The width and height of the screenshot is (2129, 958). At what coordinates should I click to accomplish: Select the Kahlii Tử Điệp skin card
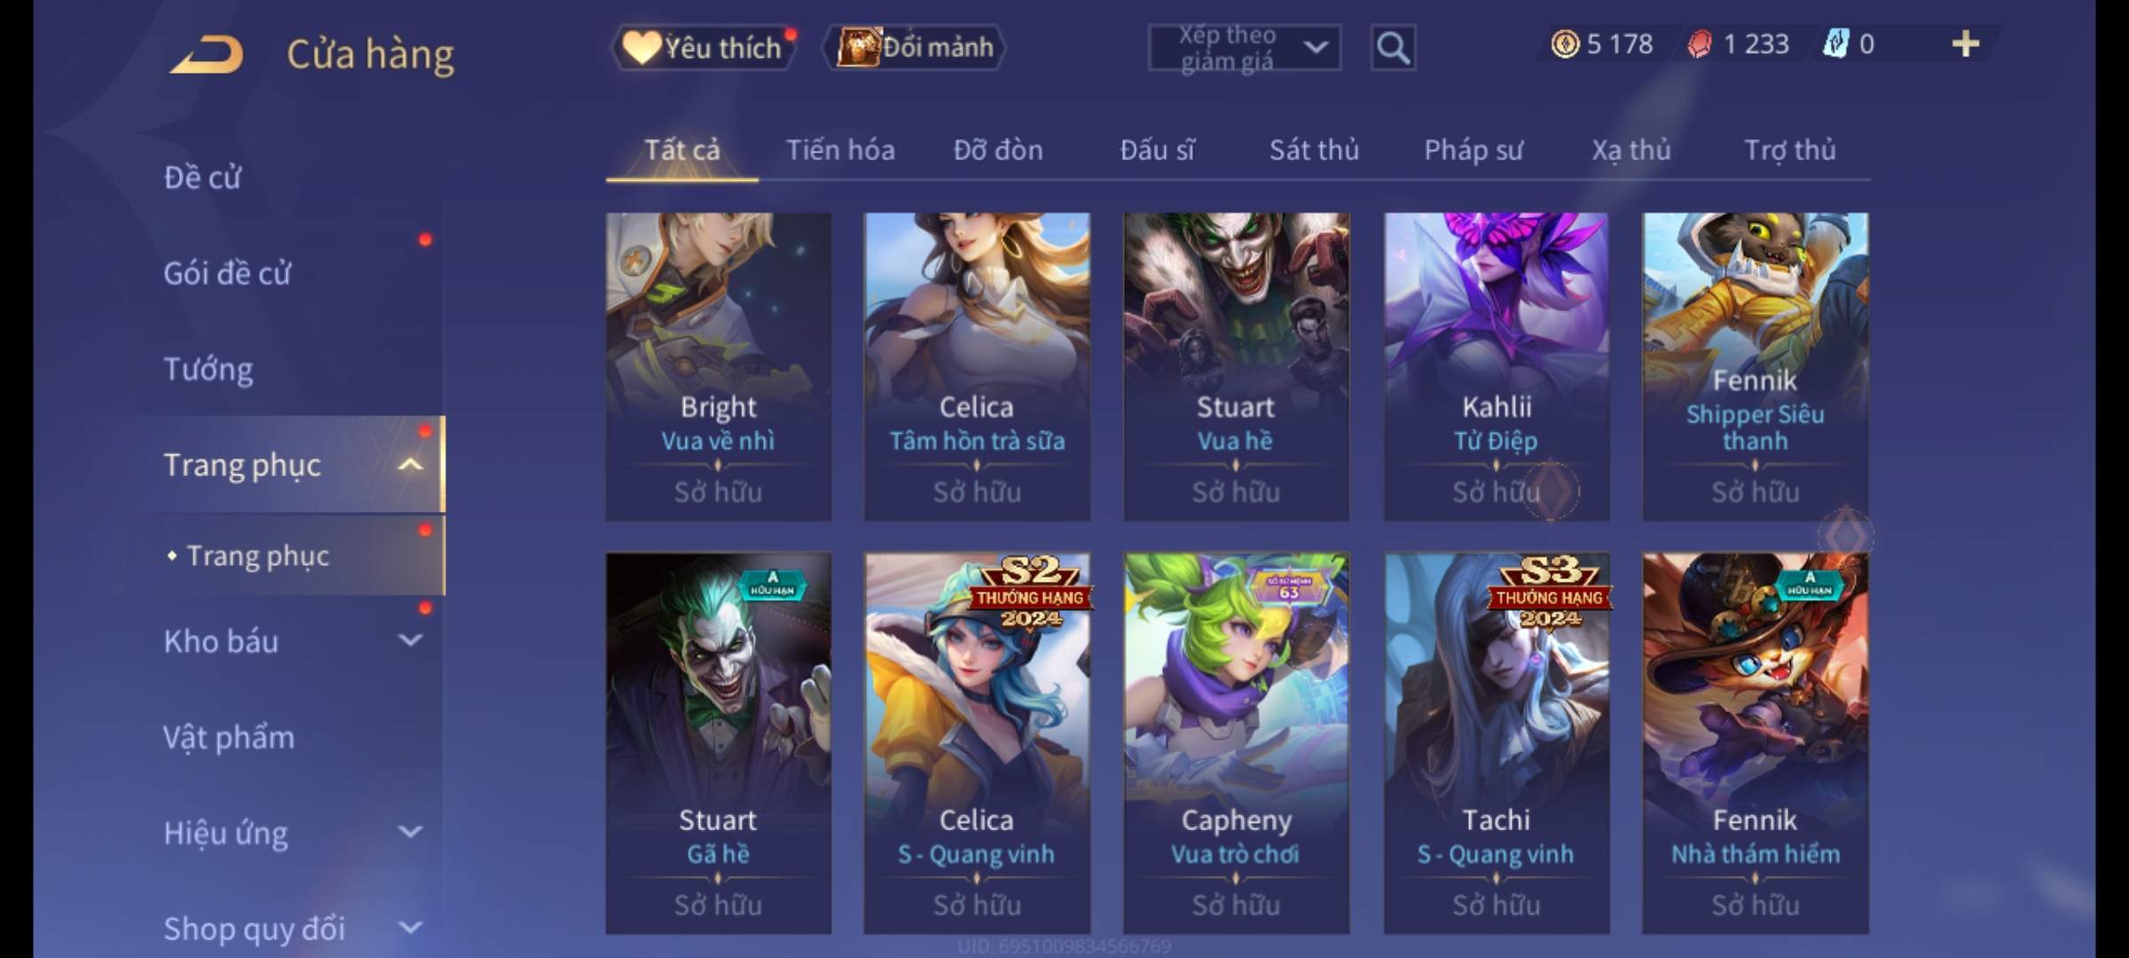click(1497, 366)
